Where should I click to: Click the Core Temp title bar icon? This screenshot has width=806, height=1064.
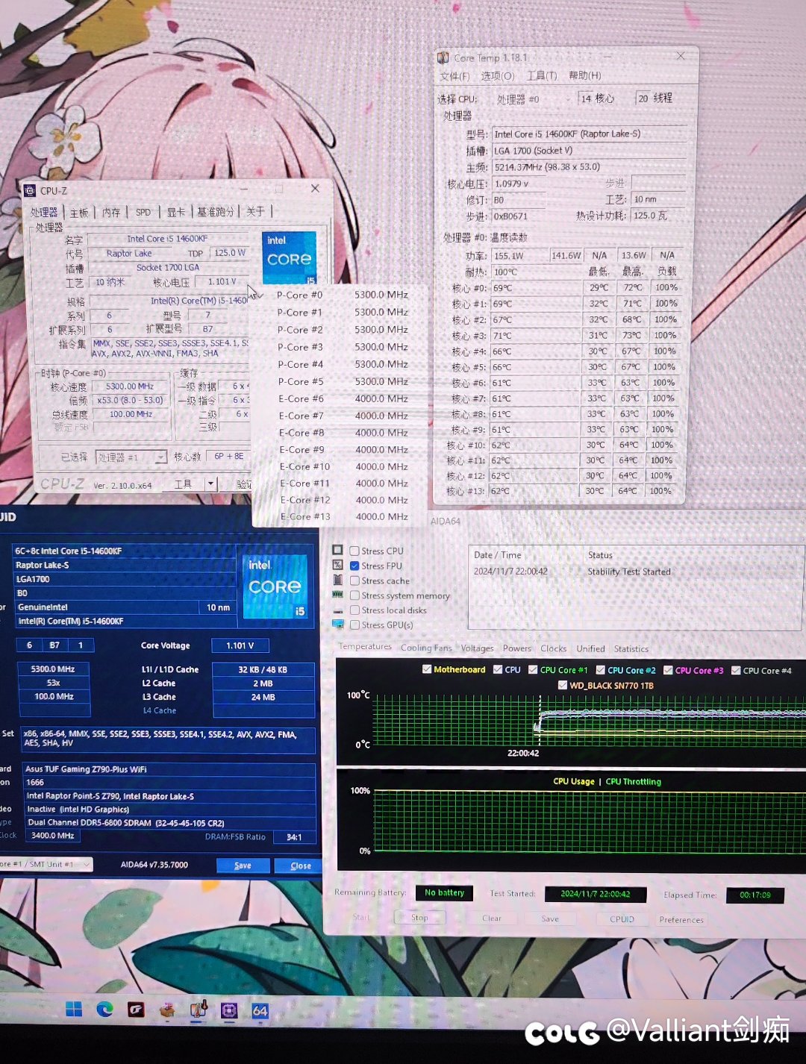(443, 57)
